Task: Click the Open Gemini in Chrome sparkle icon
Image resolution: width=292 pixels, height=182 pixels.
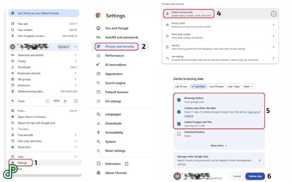Action: (x=13, y=117)
